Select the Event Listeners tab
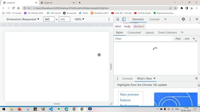Viewport: 200px width, 112px height. tap(167, 32)
